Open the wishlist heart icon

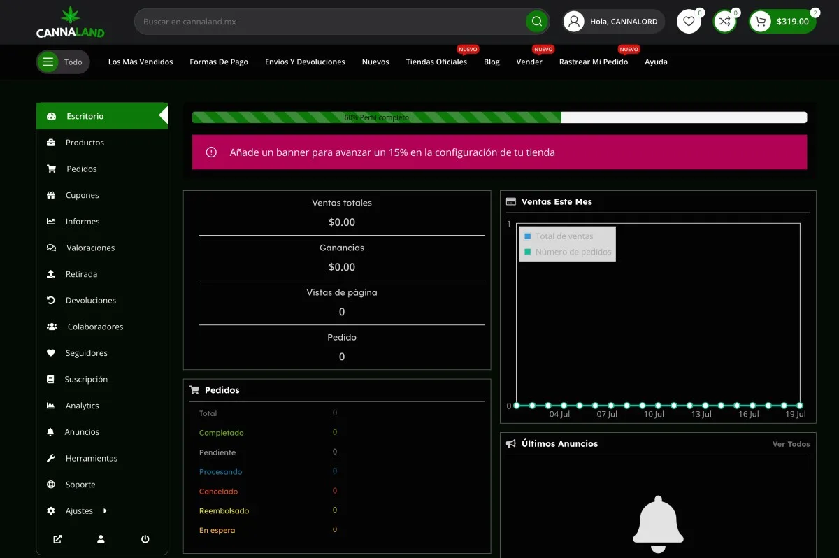[x=689, y=22]
